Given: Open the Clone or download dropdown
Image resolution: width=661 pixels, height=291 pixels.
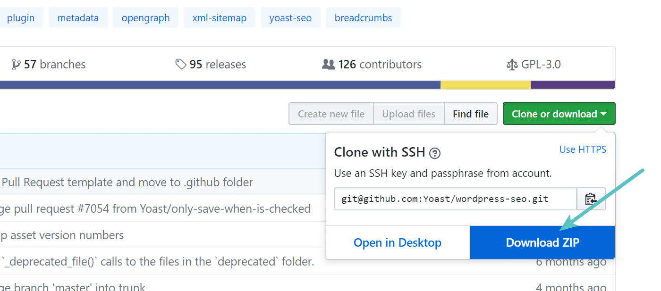Looking at the screenshot, I should point(559,113).
